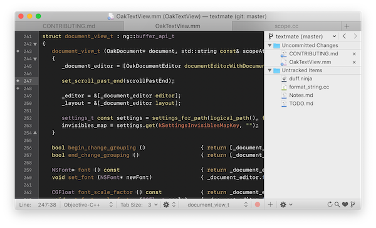Click the git branch icon beside textmate
This screenshot has width=376, height=228.
click(x=271, y=36)
